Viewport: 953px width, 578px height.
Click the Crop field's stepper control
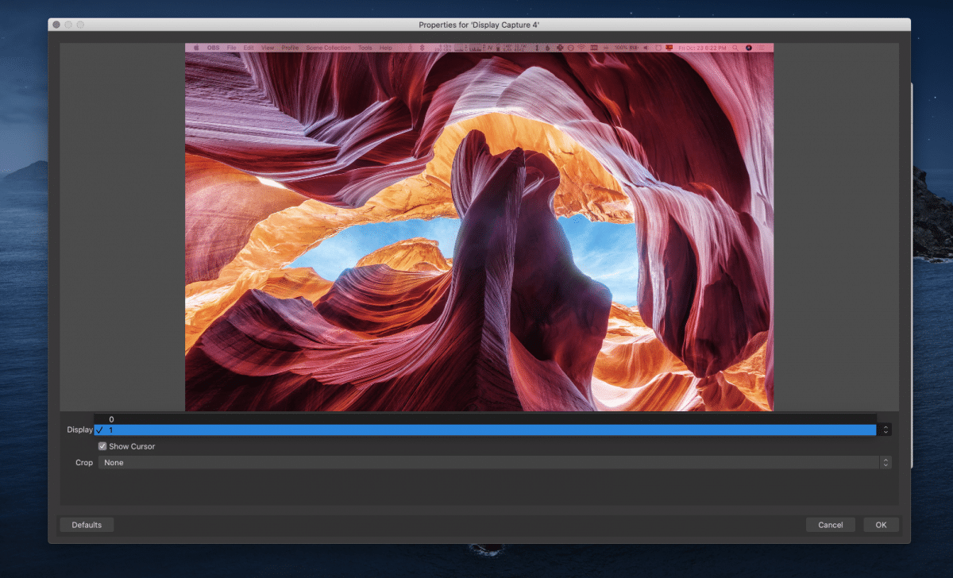(x=884, y=462)
